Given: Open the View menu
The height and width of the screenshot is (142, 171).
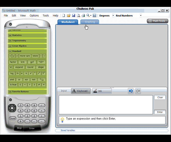Looking at the screenshot, I should tap(23, 16).
